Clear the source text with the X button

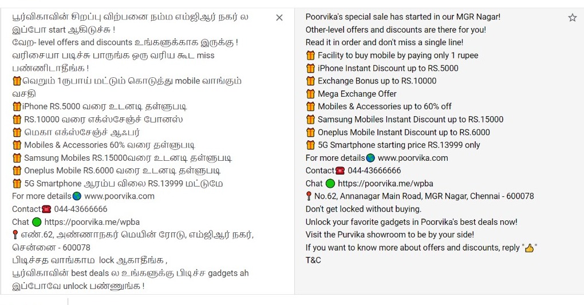point(279,18)
